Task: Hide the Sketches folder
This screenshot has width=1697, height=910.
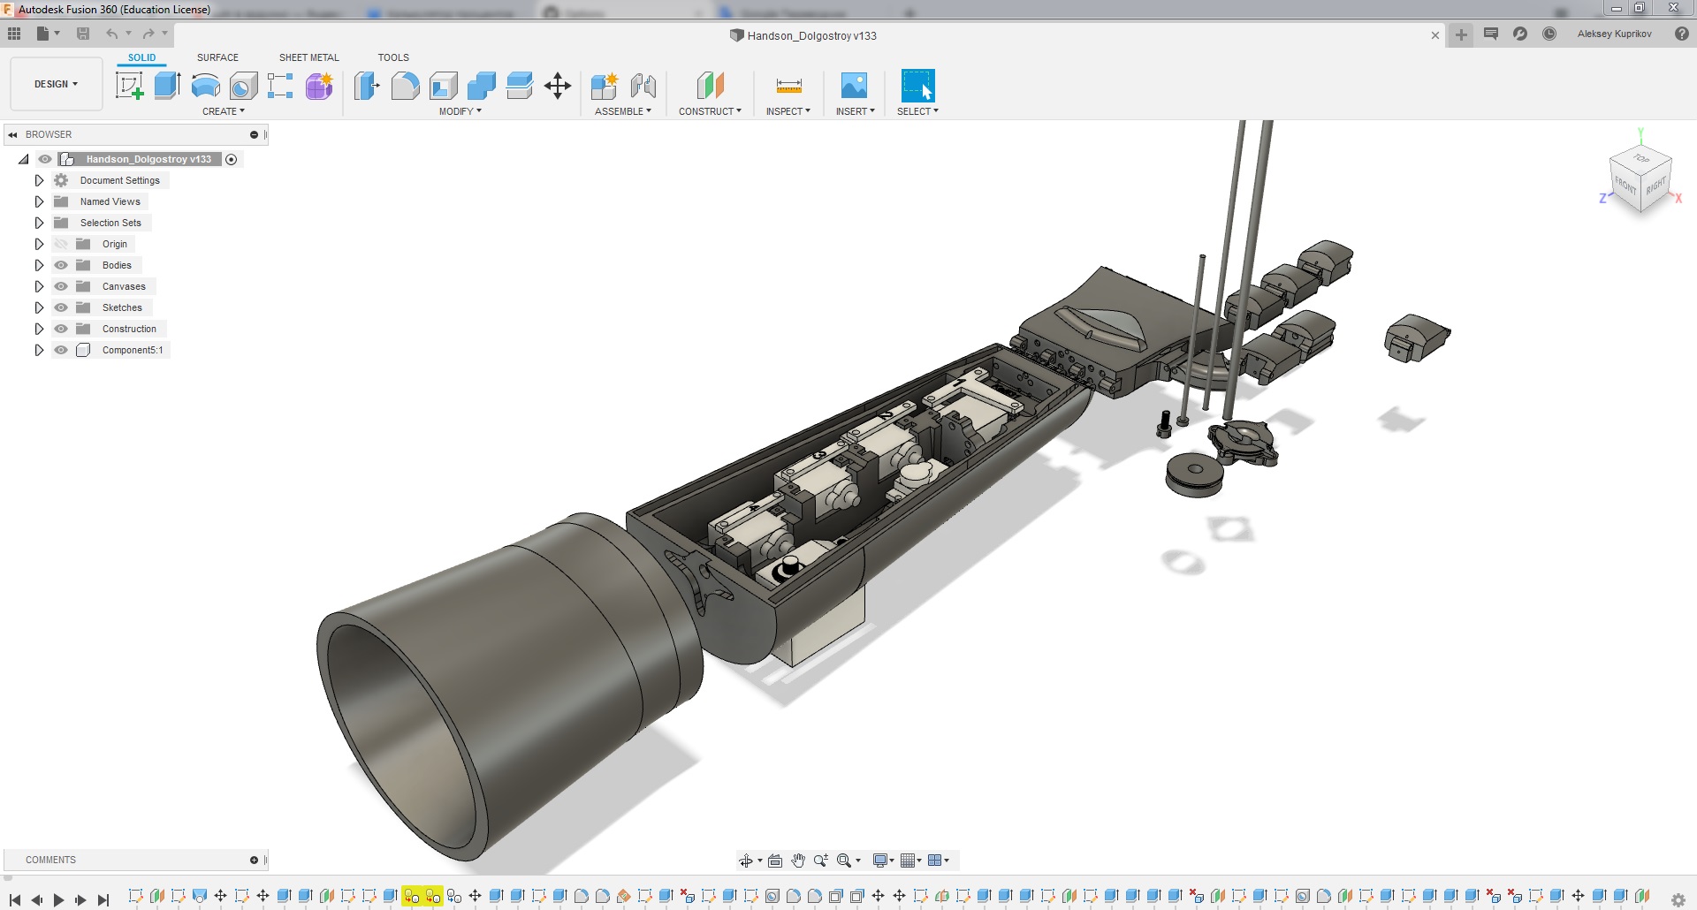Action: 60,307
